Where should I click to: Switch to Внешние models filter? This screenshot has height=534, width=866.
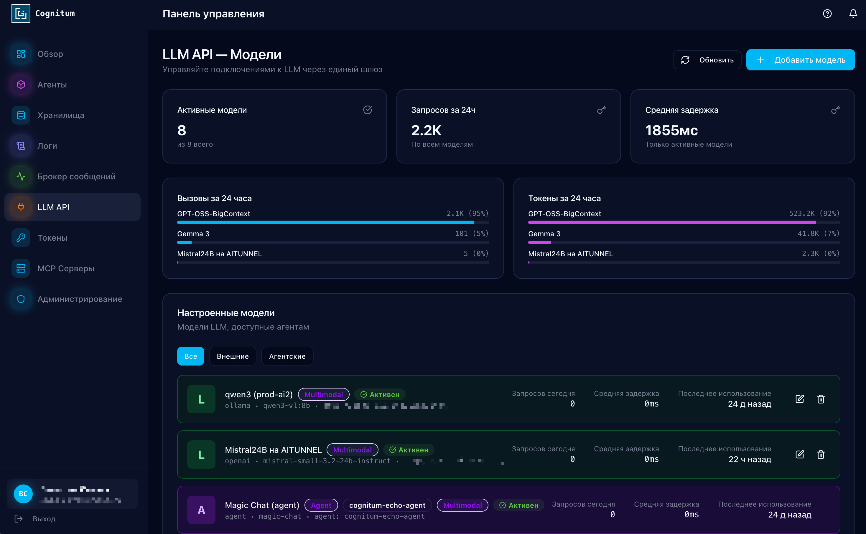pos(233,356)
